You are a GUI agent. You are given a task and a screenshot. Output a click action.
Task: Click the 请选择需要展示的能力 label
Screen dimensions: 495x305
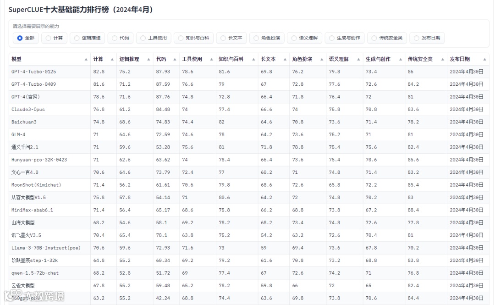coord(36,26)
